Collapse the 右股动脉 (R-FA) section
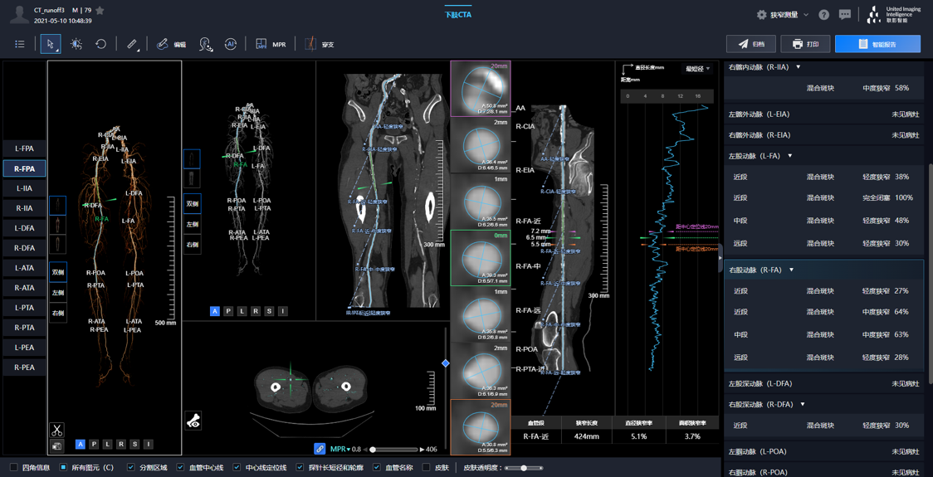Image resolution: width=933 pixels, height=477 pixels. [791, 270]
